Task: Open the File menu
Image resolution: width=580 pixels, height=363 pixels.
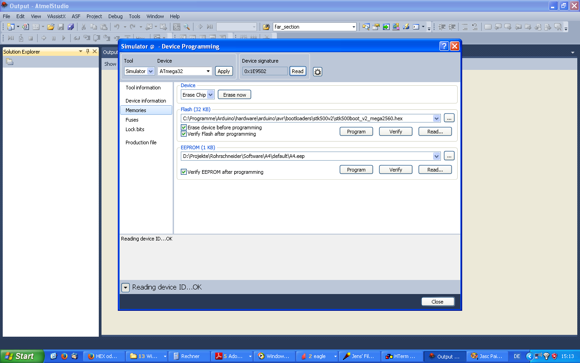Action: coord(6,16)
